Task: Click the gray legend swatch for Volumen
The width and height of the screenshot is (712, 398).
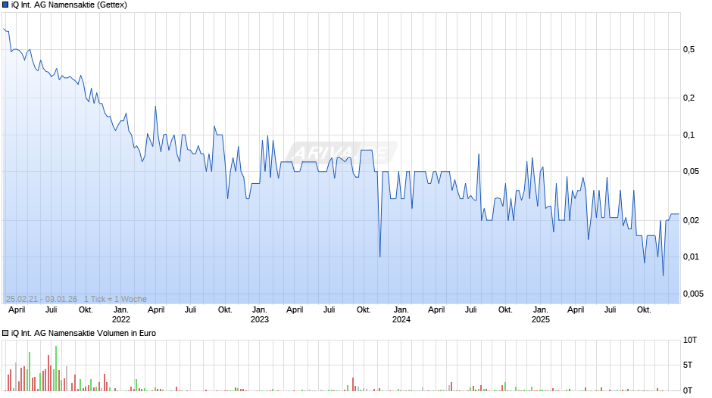Action: 5,333
